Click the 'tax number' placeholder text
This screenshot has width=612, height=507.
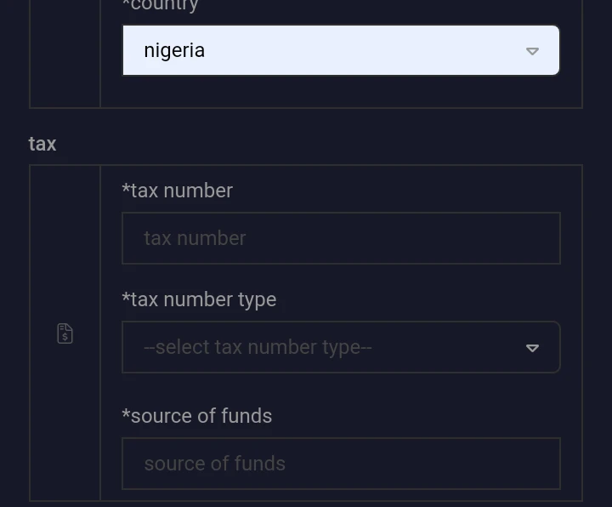coord(195,238)
